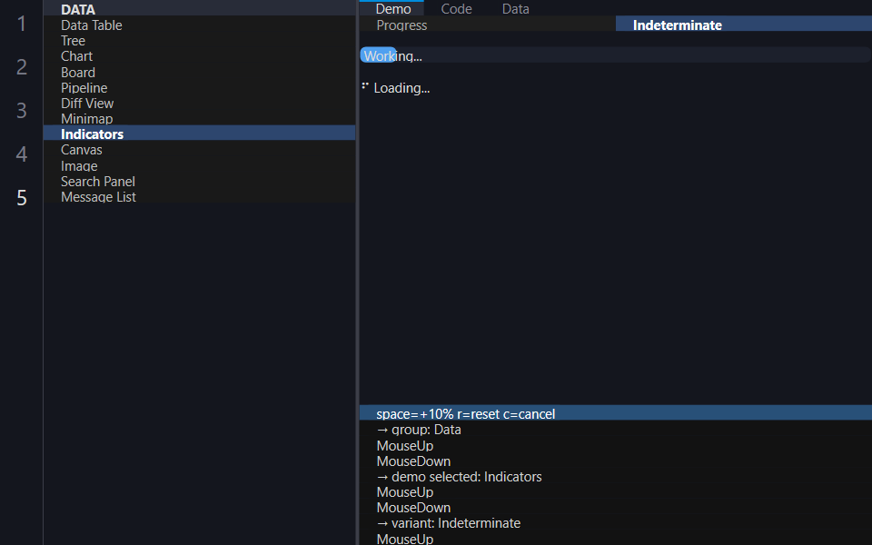Switch to group 1 in the number rail
Screen dimensions: 872x545
pyautogui.click(x=22, y=24)
